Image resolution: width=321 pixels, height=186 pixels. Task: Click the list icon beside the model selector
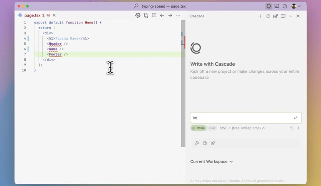click(292, 128)
